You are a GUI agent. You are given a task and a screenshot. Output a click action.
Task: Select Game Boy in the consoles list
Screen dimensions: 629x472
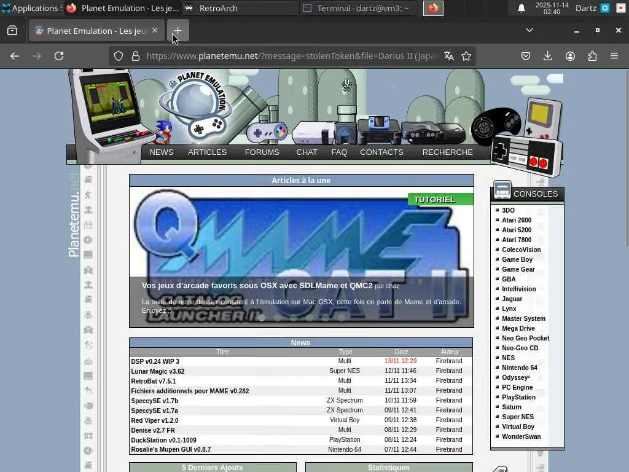(517, 260)
